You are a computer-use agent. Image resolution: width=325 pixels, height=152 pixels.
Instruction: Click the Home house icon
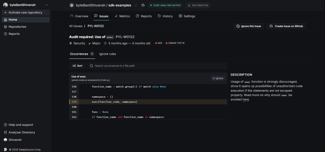[x=5, y=20]
